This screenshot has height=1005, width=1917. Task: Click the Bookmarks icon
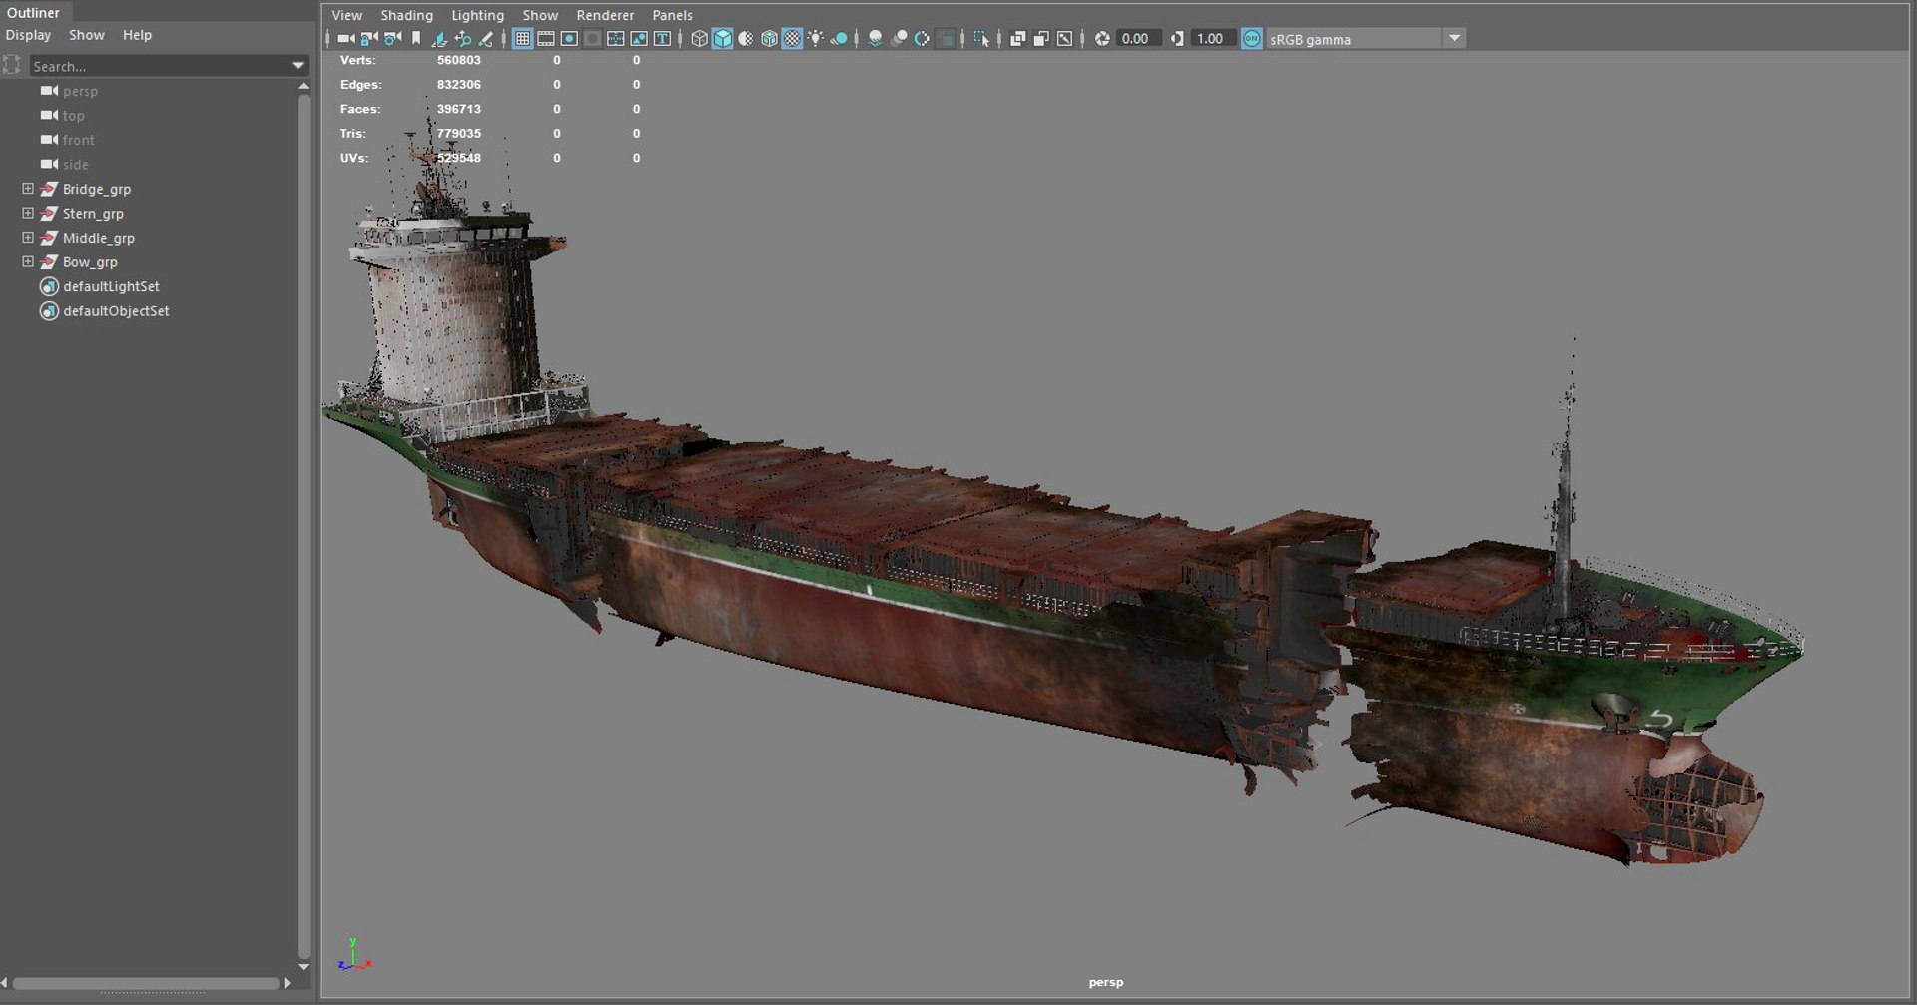tap(416, 38)
